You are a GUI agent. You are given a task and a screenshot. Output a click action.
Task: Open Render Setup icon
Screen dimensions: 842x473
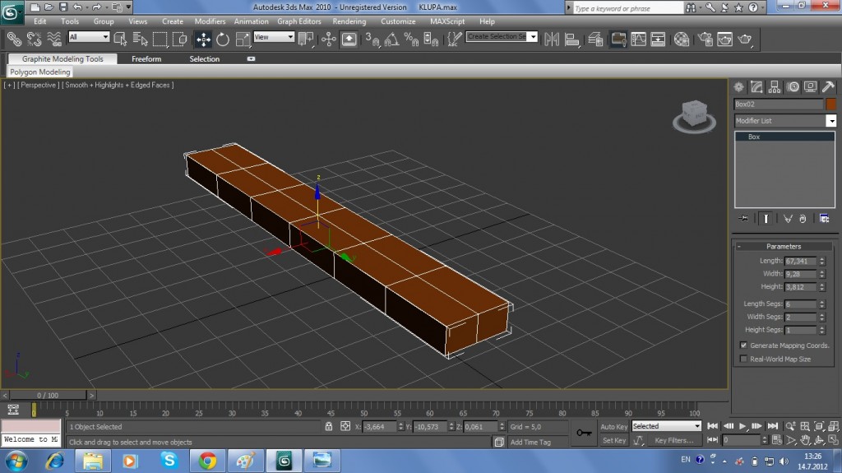pyautogui.click(x=705, y=39)
